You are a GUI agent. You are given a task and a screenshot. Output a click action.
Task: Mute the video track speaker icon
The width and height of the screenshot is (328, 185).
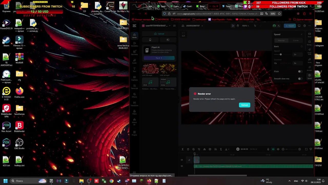[x=182, y=160]
